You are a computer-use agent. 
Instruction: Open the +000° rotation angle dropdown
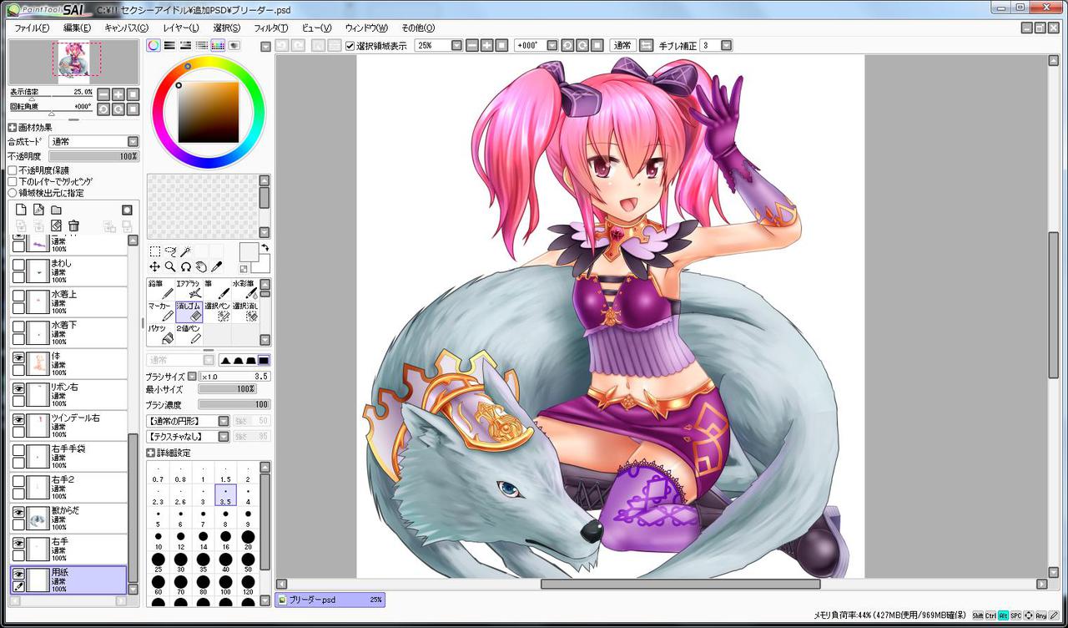coord(552,46)
